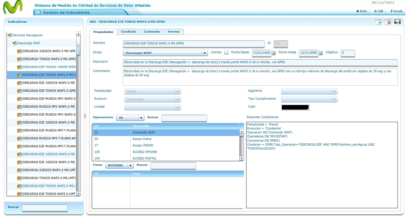Click inside the Resumen Condiciones text box
Image resolution: width=408 pixels, height=217 pixels.
click(x=322, y=165)
